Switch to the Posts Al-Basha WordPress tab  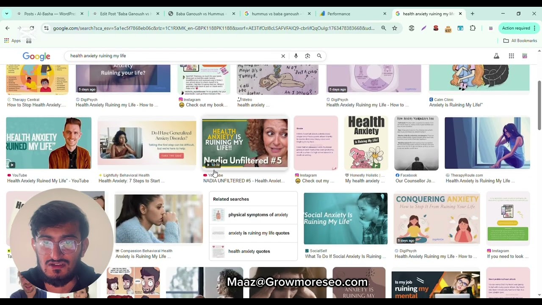click(50, 14)
